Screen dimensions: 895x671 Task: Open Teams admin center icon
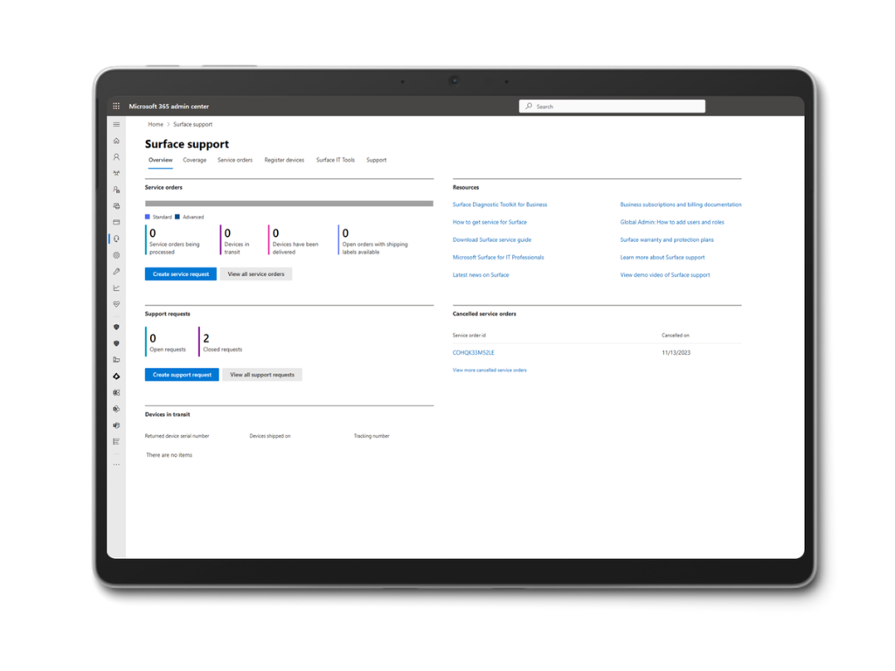pos(116,425)
